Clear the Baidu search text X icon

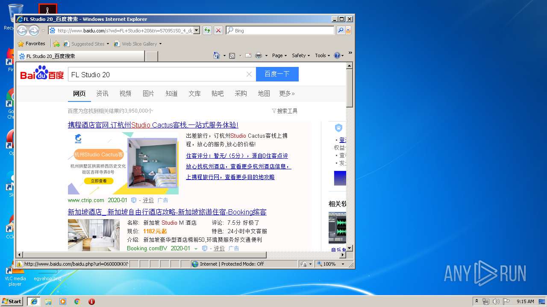point(249,74)
